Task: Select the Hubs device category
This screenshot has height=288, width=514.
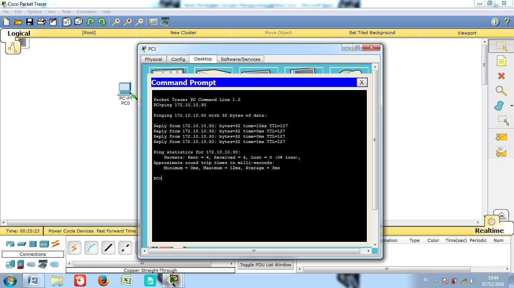Action: [x=33, y=244]
